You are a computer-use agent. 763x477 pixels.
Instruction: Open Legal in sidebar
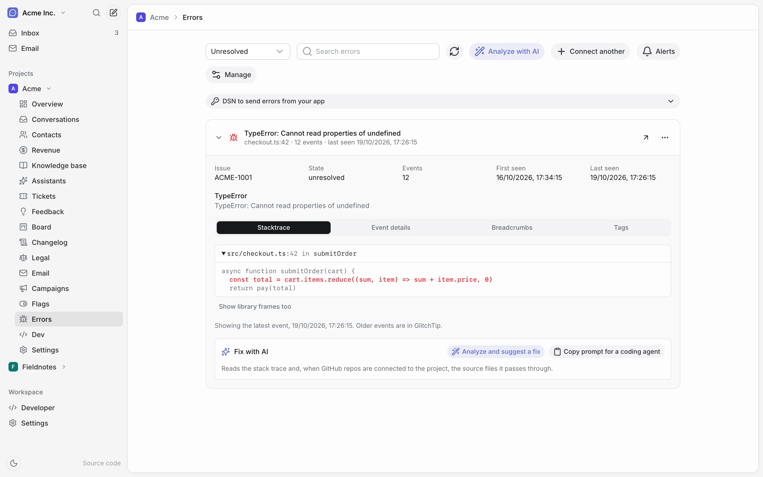pos(69,258)
